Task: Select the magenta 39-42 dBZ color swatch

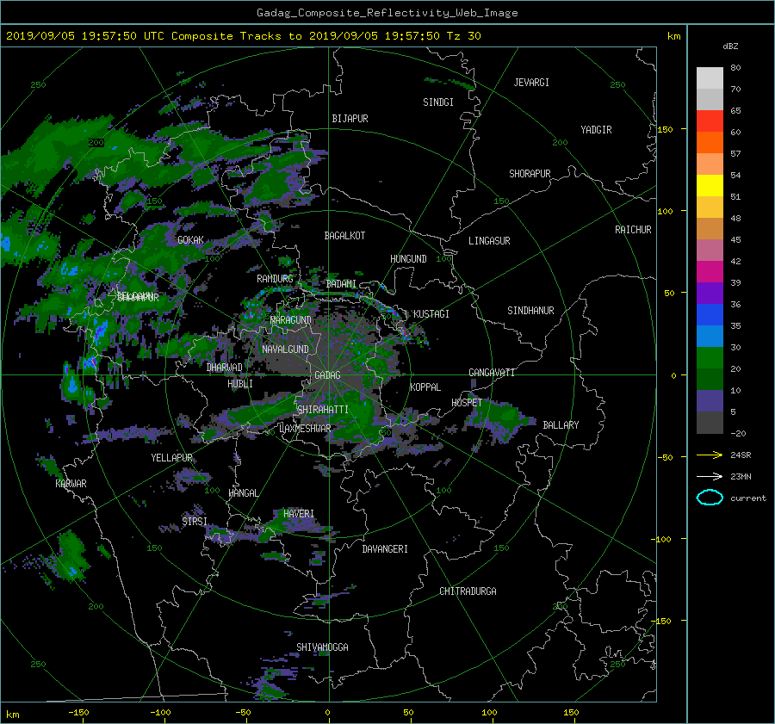Action: pos(710,272)
